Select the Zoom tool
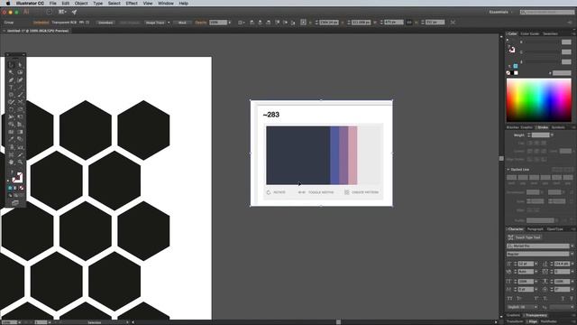This screenshot has height=325, width=577. [x=20, y=162]
